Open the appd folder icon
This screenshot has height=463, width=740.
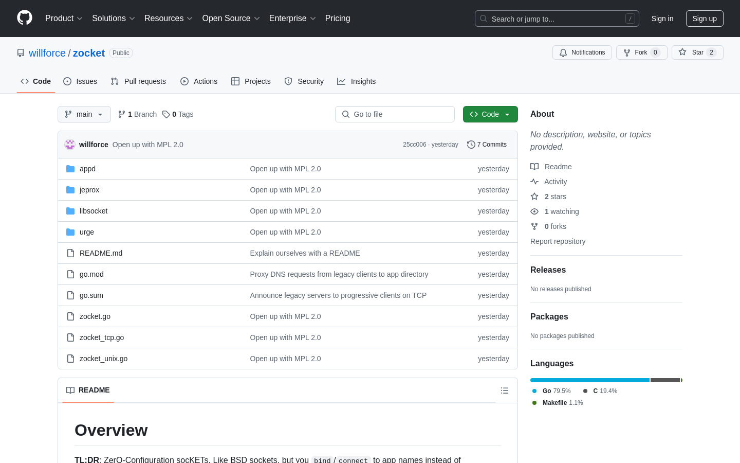pyautogui.click(x=70, y=169)
